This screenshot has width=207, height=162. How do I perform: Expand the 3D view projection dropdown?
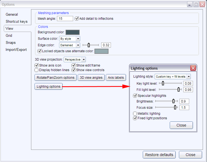75,59
